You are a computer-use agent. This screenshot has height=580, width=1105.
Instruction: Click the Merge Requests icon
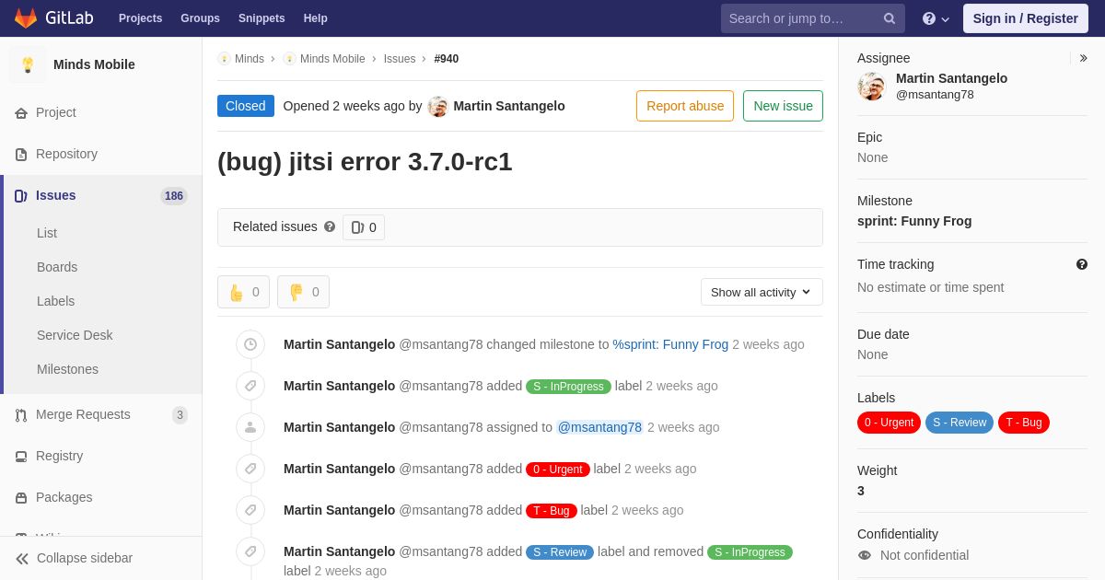(21, 415)
